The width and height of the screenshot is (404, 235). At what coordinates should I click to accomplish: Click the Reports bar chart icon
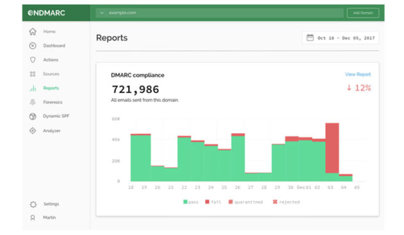[x=33, y=88]
